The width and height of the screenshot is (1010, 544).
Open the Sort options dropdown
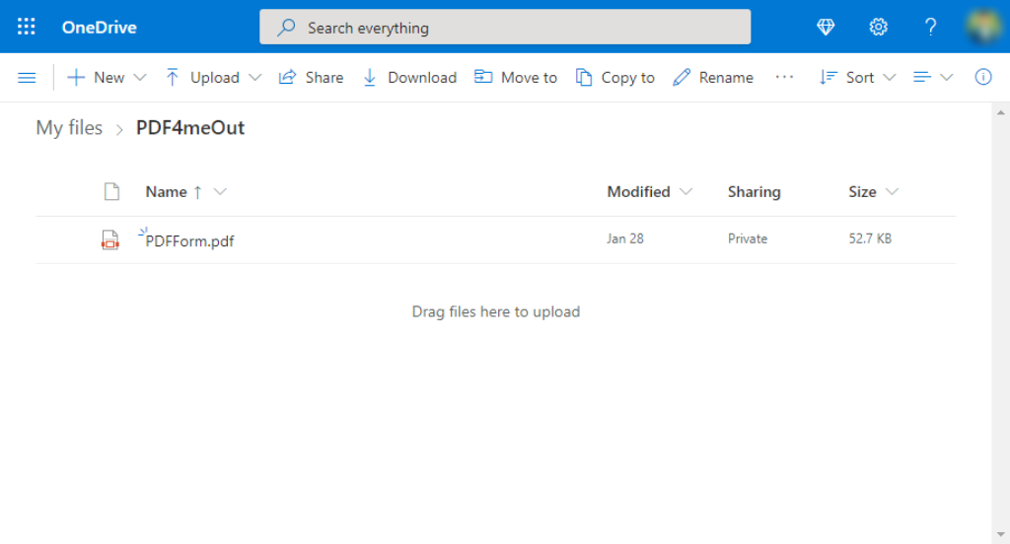click(857, 77)
